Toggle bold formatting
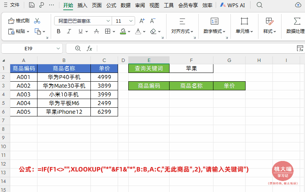305x192 pixels. coord(59,31)
